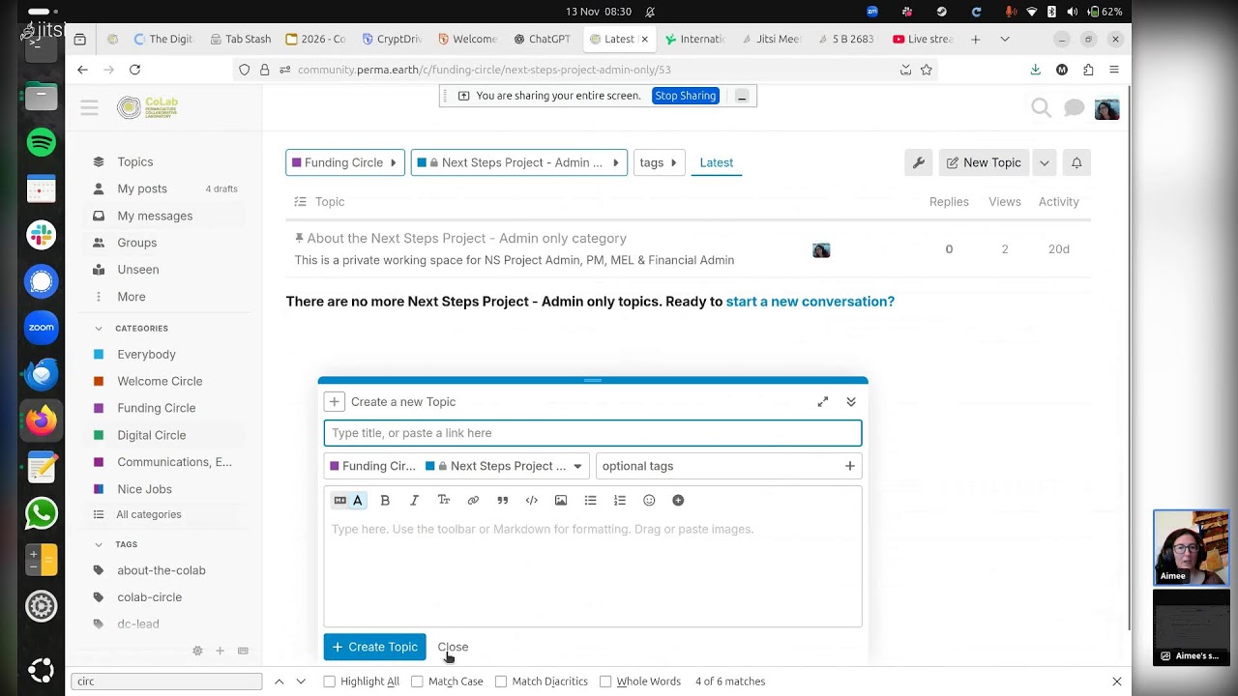Toggle bold formatting in composer toolbar
1238x696 pixels.
[385, 500]
